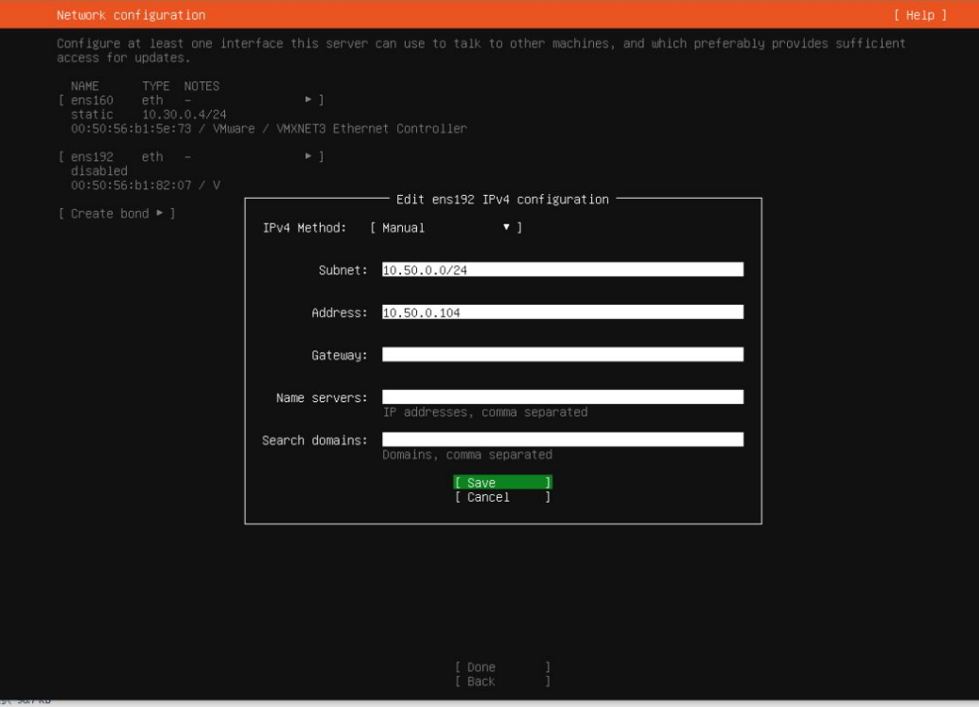Screen dimensions: 979x707
Task: Click the Name servers input field
Action: pyautogui.click(x=562, y=398)
